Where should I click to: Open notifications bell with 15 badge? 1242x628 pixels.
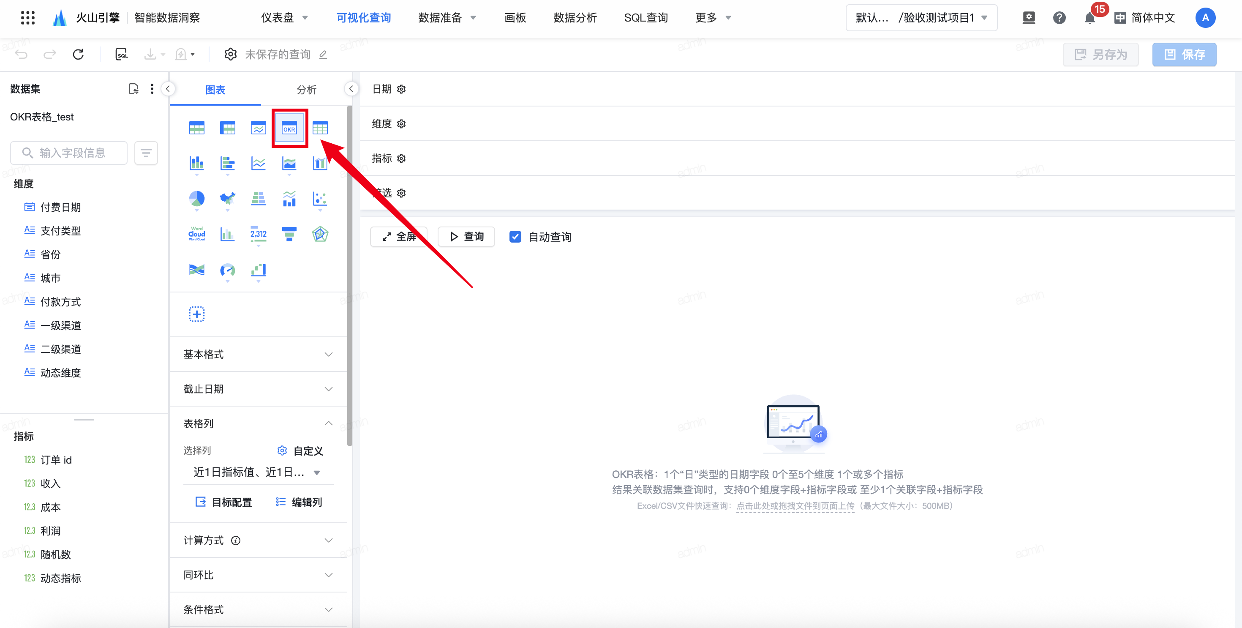[x=1089, y=18]
